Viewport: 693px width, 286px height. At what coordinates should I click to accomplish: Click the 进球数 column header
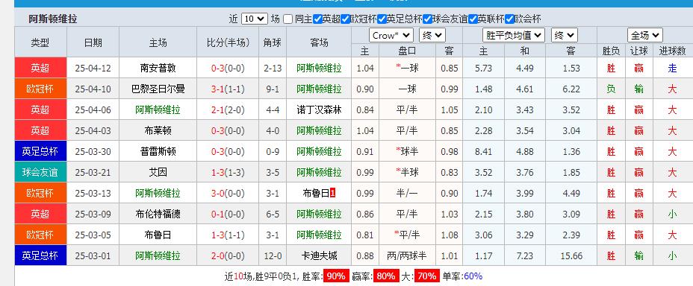672,51
